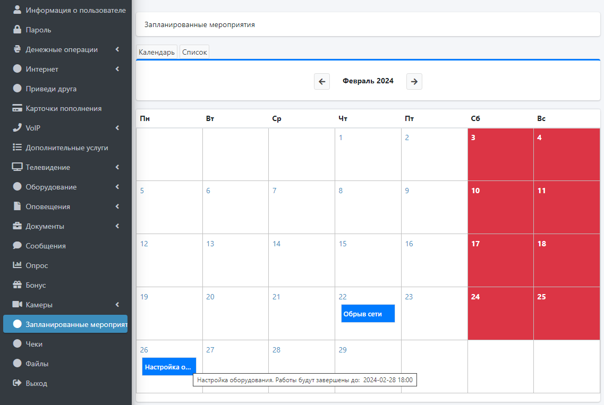604x405 pixels.
Task: Click the credit card icon for Карточки пополнения
Action: (17, 108)
